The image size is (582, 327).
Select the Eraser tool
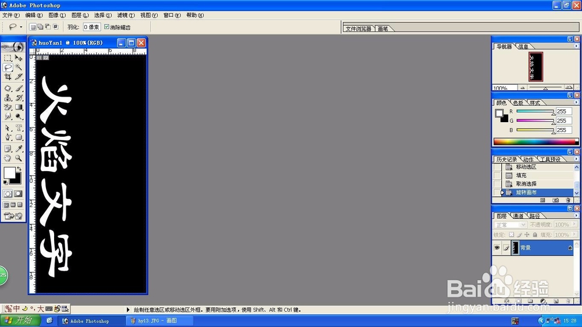[x=8, y=107]
